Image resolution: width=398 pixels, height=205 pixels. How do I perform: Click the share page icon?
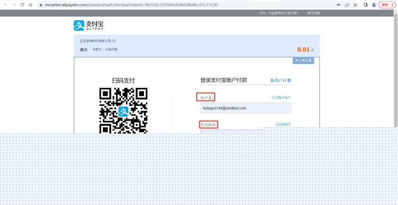tap(347, 5)
